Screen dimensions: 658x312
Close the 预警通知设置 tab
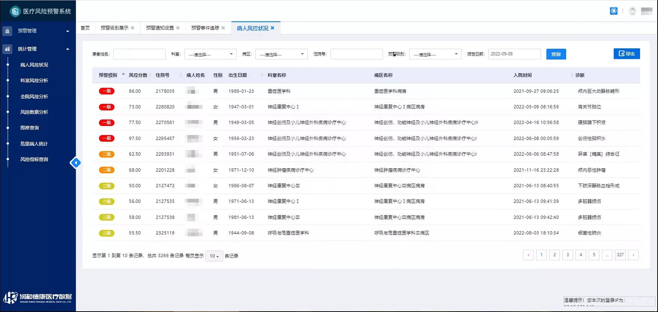(x=178, y=28)
